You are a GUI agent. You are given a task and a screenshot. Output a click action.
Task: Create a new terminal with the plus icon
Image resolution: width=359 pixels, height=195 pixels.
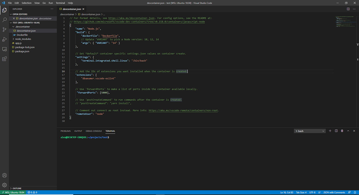click(x=330, y=131)
